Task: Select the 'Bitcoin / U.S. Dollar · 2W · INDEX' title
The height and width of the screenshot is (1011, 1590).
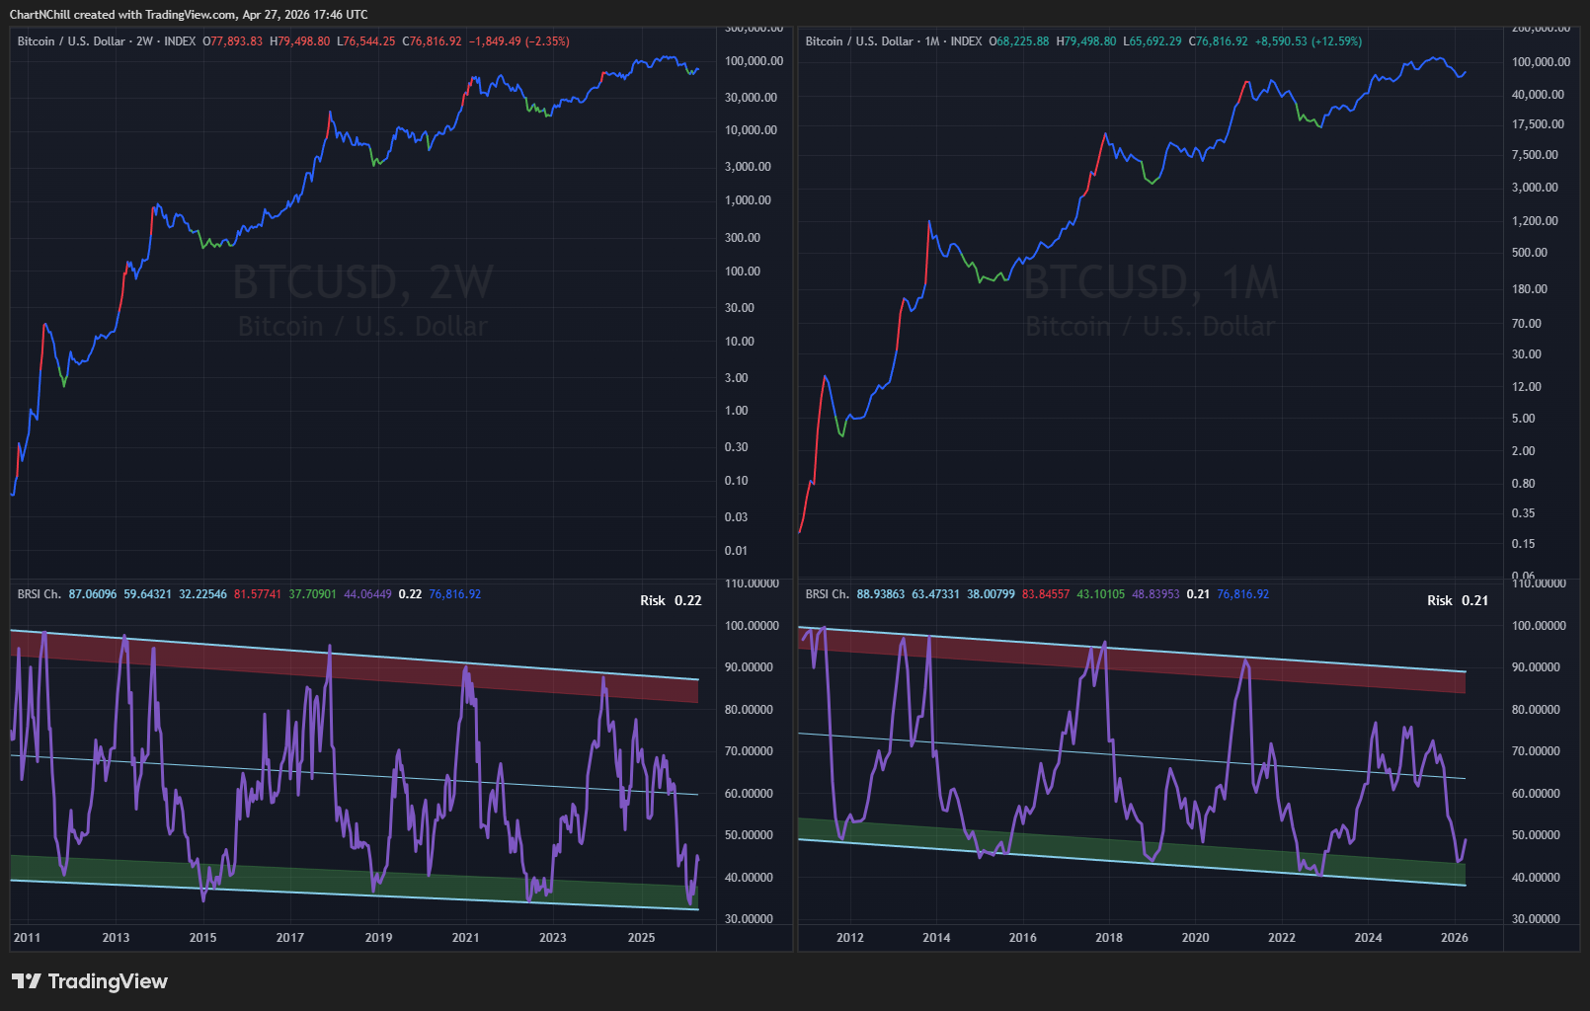Action: pos(107,41)
